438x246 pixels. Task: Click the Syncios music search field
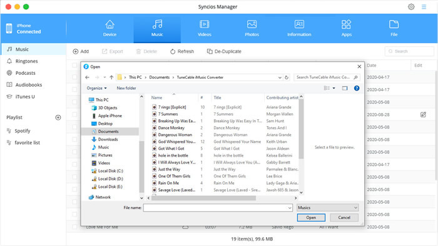(x=409, y=51)
